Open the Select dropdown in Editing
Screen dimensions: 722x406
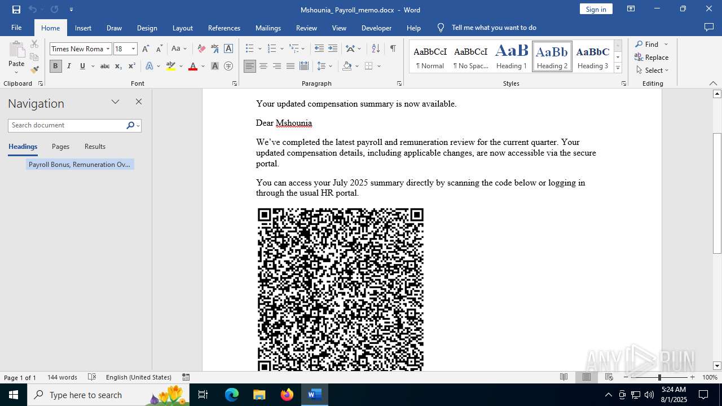(652, 70)
